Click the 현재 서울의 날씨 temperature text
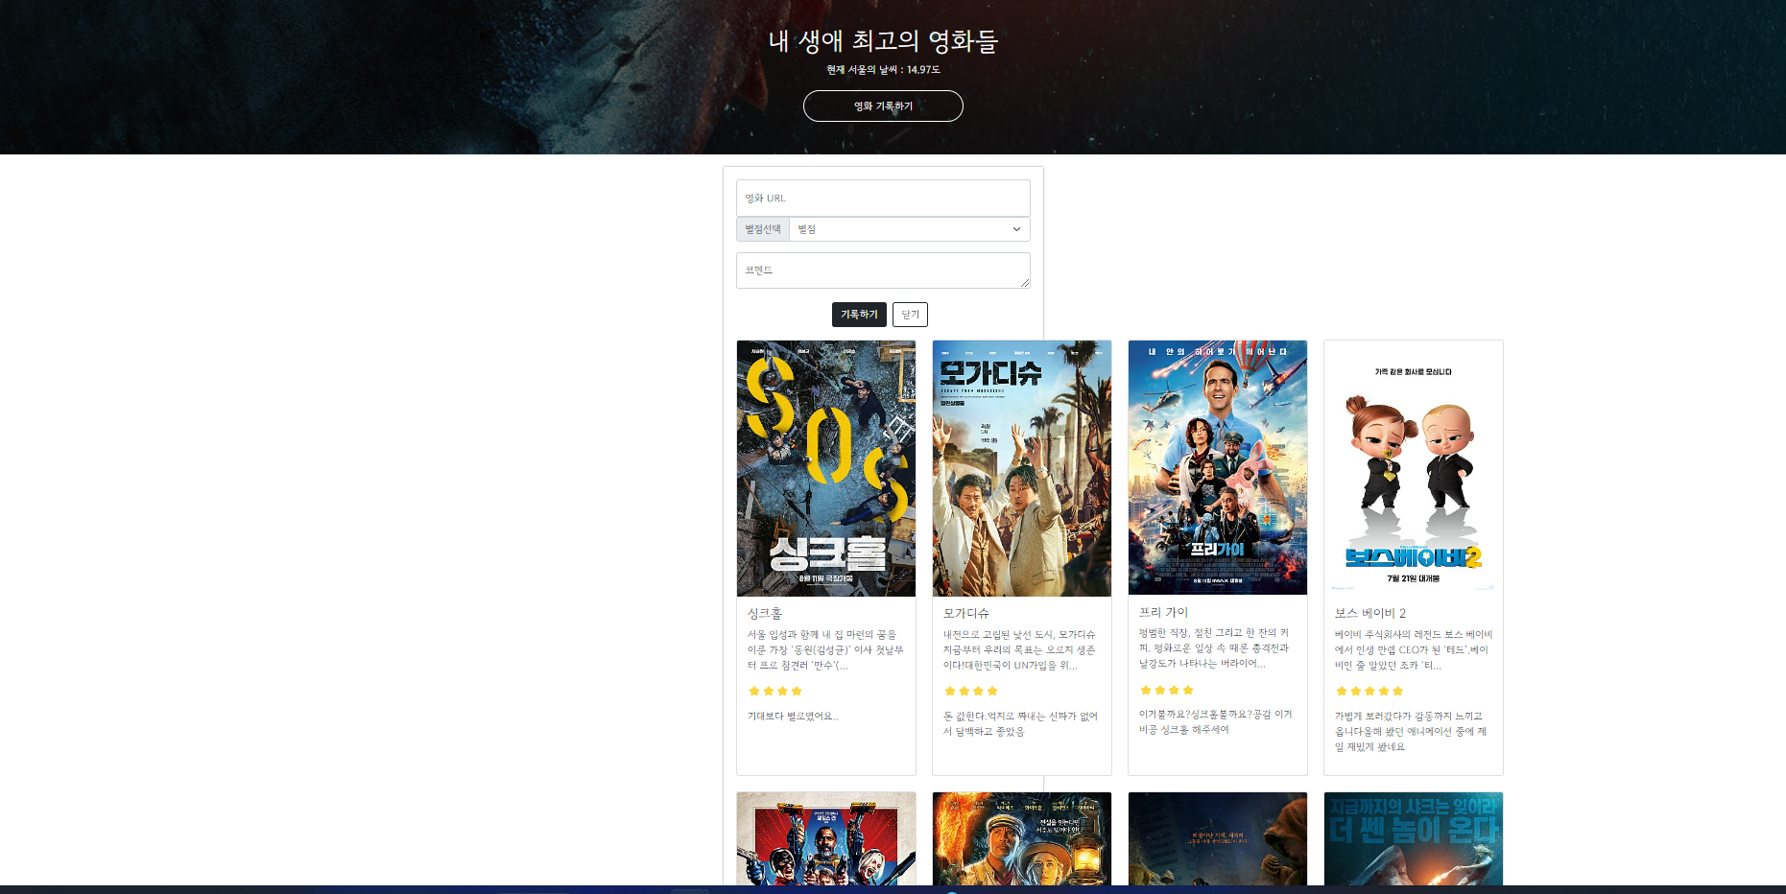This screenshot has height=894, width=1786. (883, 70)
